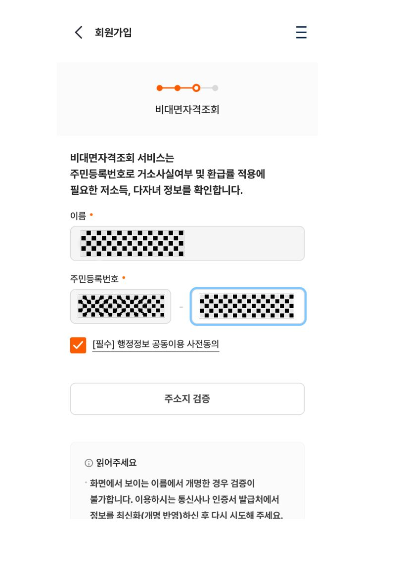The image size is (404, 571).
Task: Open the hamburger menu icon
Action: 301,33
